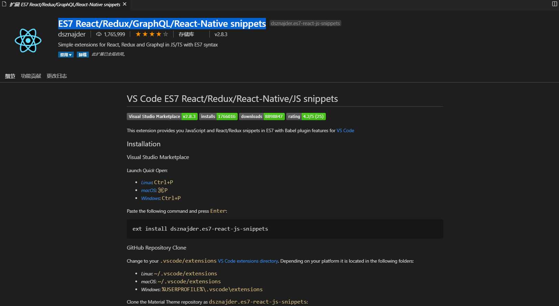Click the installs 1766016 badge
The image size is (559, 306).
(x=218, y=116)
